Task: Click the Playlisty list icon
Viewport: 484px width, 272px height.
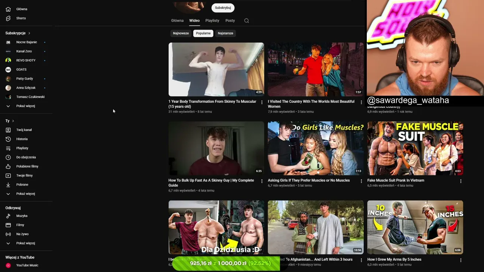Action: pyautogui.click(x=8, y=148)
